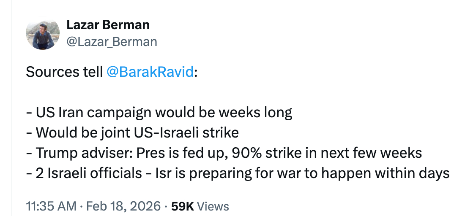Click the @Lazar_Berman handle

click(x=112, y=42)
